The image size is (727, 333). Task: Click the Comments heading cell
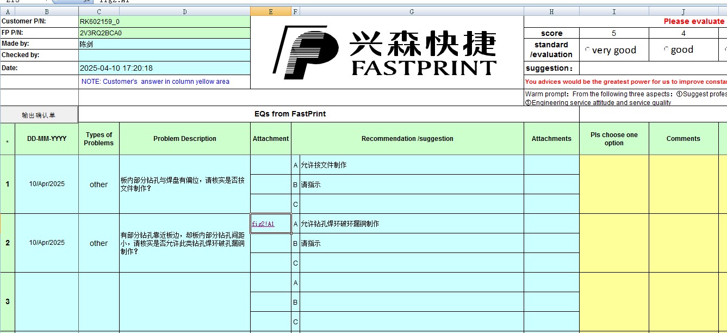pos(683,139)
